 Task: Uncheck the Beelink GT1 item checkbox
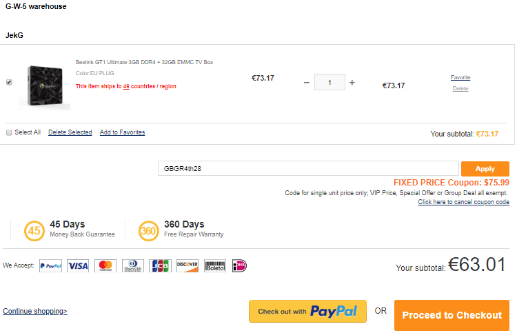(9, 82)
